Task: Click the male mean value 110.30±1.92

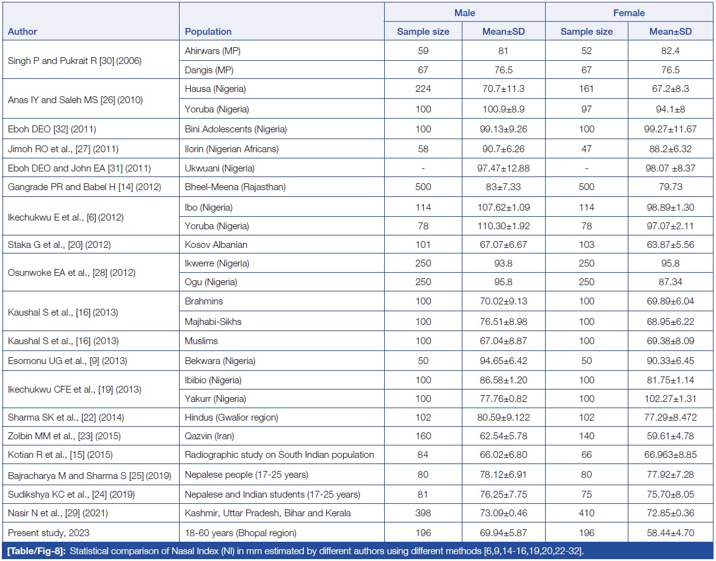Action: (x=503, y=226)
